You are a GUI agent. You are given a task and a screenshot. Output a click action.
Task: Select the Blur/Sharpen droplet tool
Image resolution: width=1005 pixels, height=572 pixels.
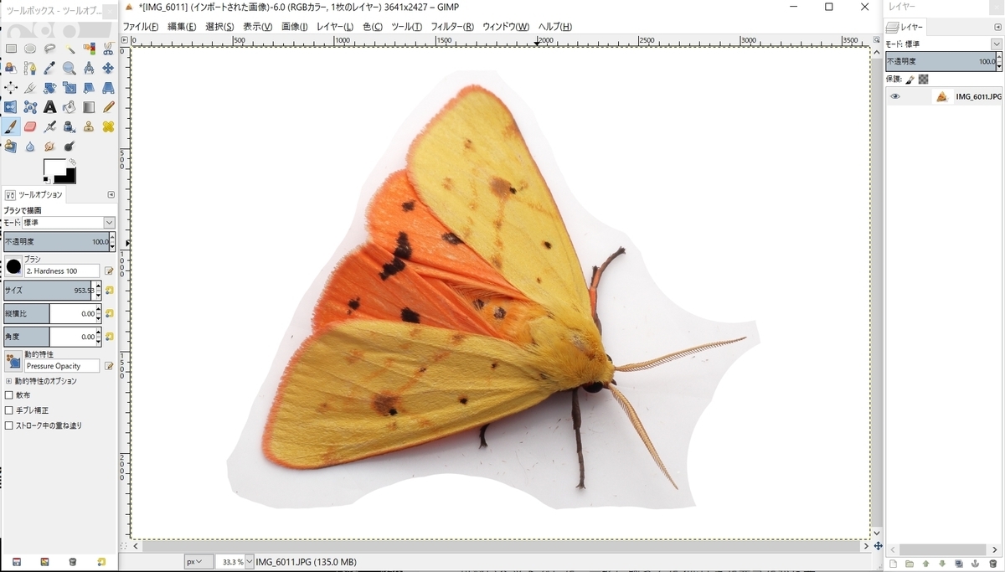pyautogui.click(x=30, y=147)
